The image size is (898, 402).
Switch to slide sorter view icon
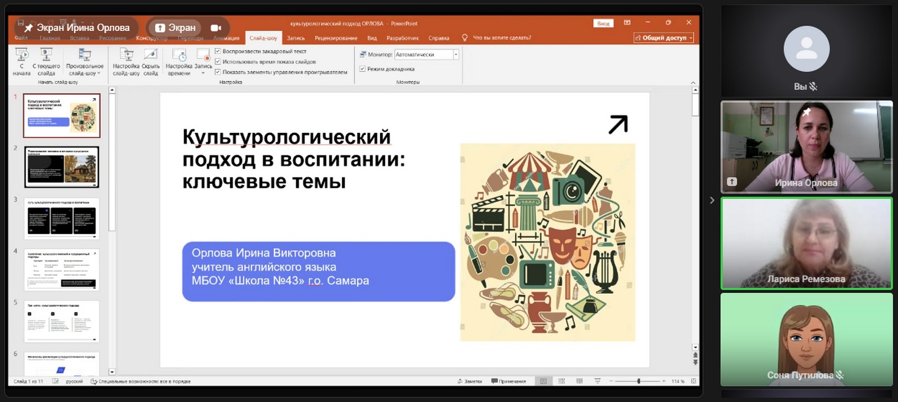(x=561, y=381)
